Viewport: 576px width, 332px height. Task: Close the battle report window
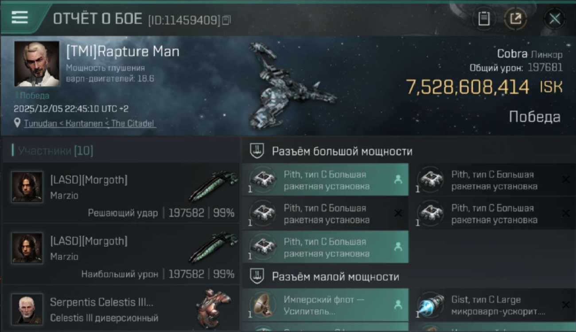[554, 19]
